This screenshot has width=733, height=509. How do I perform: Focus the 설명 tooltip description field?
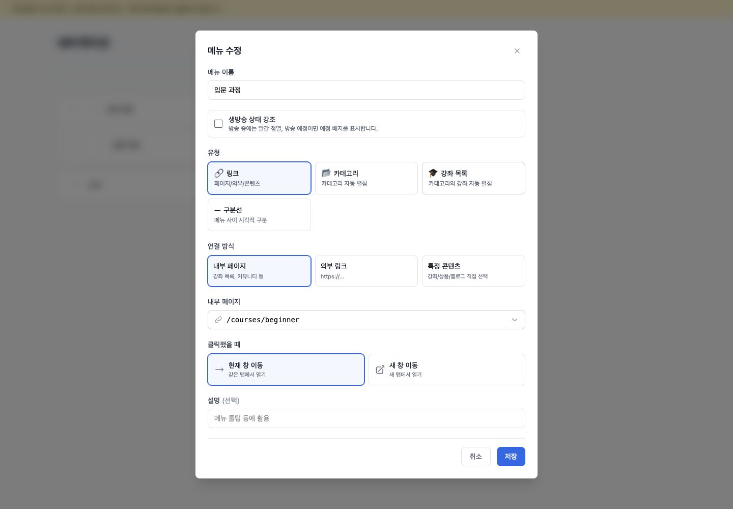pos(366,418)
